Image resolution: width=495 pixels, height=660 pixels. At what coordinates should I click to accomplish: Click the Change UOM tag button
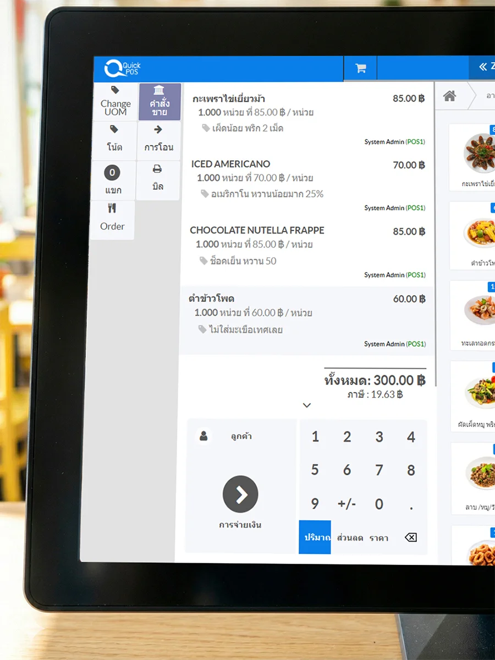115,102
